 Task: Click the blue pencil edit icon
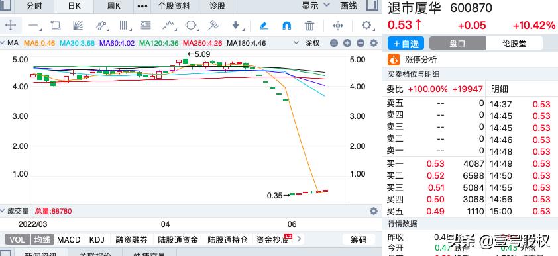pyautogui.click(x=264, y=26)
